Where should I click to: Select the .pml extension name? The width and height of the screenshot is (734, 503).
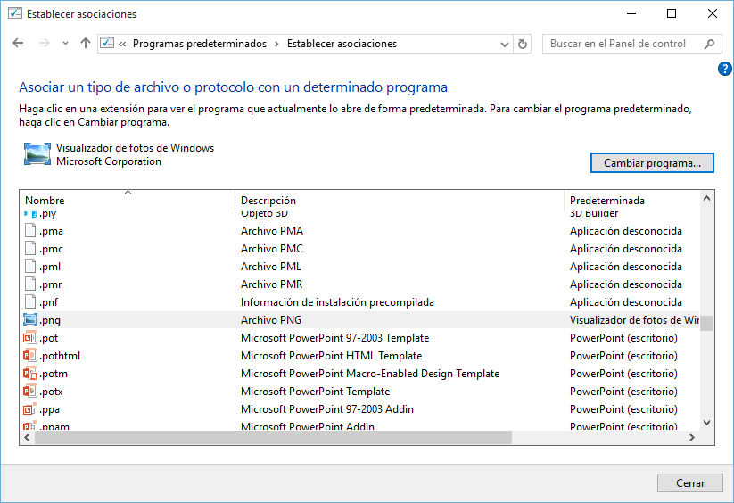tap(50, 267)
